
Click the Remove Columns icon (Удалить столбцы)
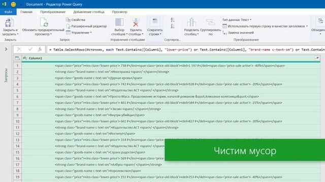(136, 22)
